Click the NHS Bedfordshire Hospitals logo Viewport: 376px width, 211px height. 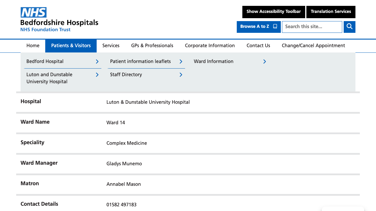[59, 19]
